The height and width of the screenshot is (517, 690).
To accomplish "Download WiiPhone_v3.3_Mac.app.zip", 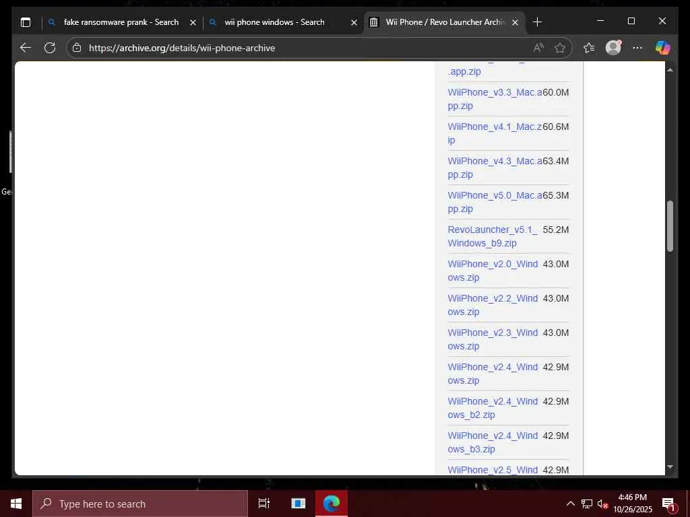I will click(x=495, y=99).
